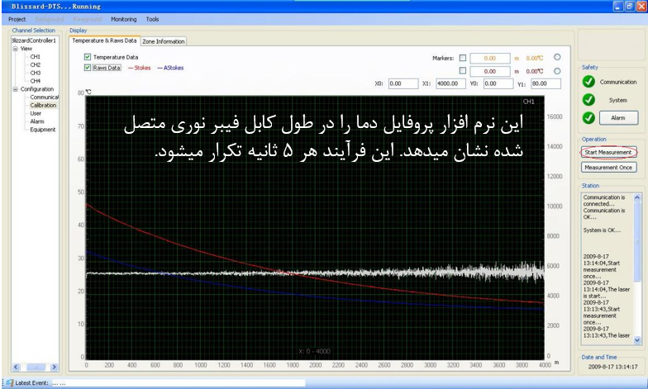Click the first marker distance field
Screen dimensions: 648x389
click(x=489, y=58)
